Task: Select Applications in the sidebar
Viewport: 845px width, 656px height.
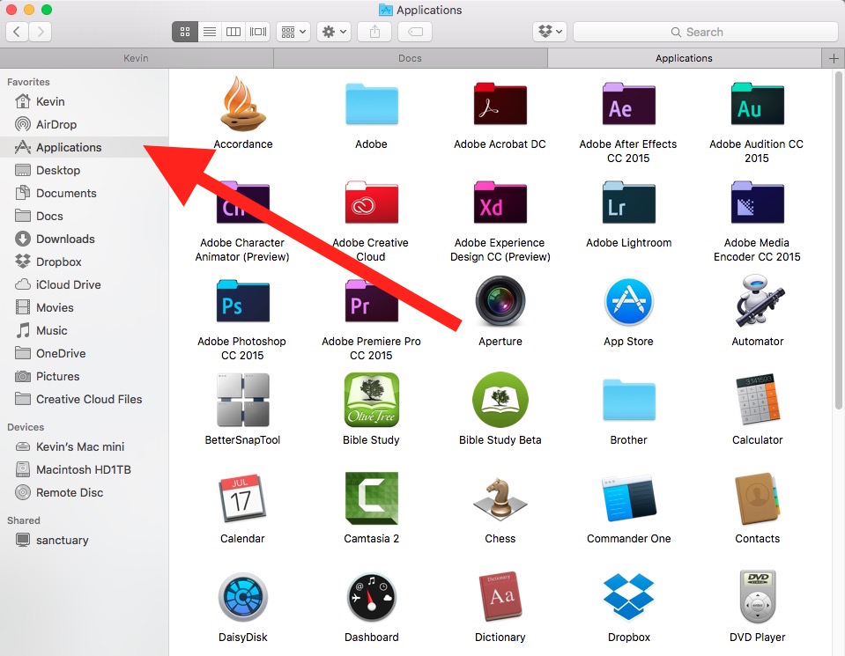Action: [84, 148]
